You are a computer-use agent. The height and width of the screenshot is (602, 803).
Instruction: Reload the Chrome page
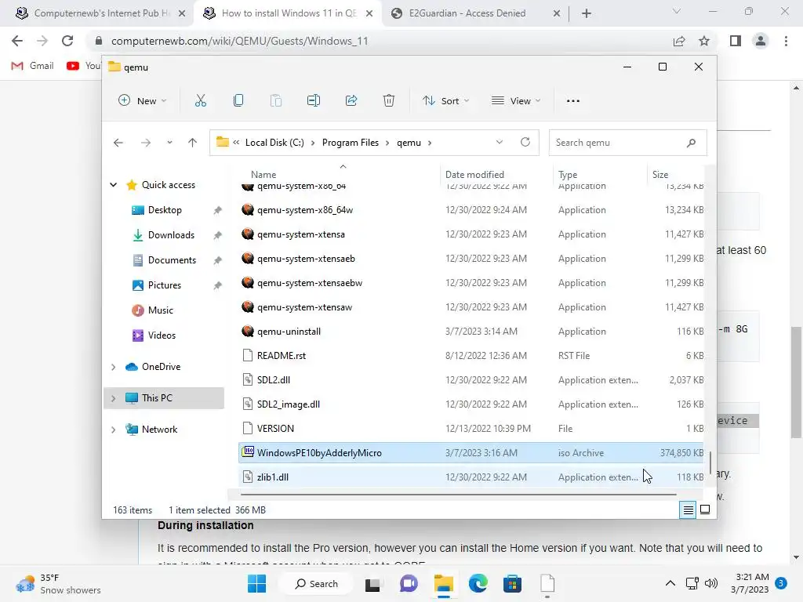click(67, 41)
